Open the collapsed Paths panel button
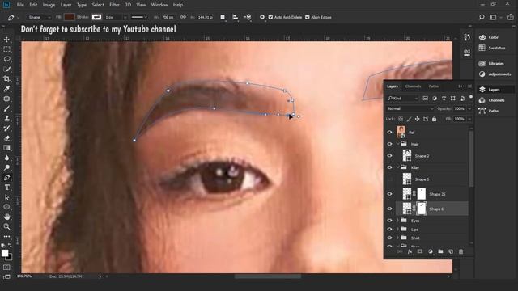The image size is (518, 291). [489, 111]
